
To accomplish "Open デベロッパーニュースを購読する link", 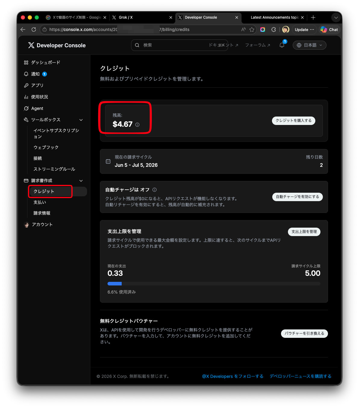I will [301, 376].
